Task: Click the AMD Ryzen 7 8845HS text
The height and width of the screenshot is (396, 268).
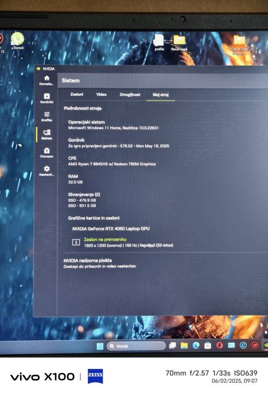Action: point(112,164)
